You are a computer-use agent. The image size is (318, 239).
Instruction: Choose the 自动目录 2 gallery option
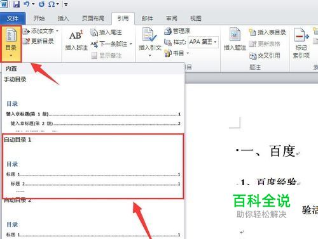93,219
